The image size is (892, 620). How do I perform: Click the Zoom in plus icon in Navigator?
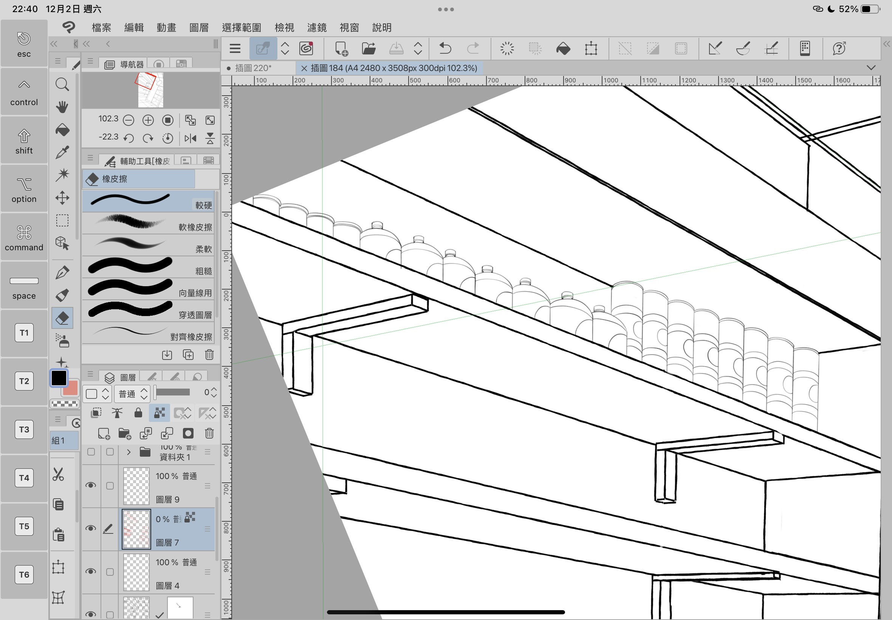(148, 121)
